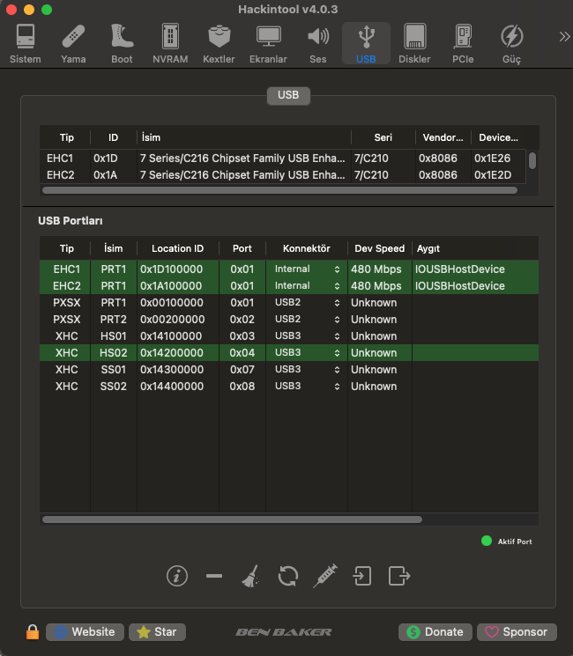Viewport: 573px width, 656px height.
Task: Click the minus icon to remove the port
Action: (214, 576)
